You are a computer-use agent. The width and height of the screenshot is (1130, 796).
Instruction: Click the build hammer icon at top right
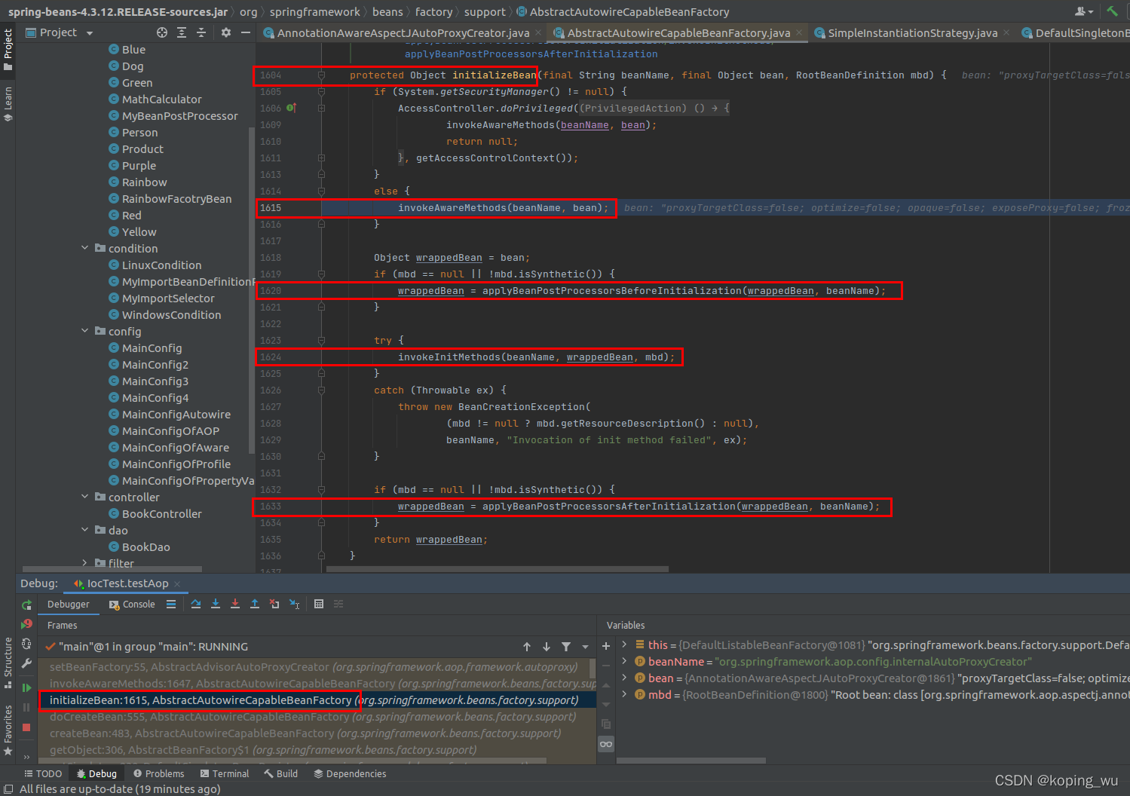[x=1113, y=11]
